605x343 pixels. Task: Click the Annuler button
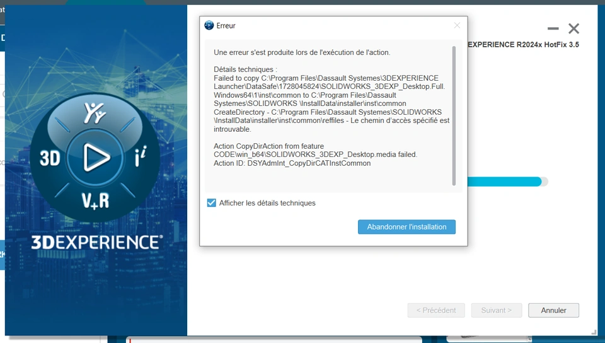point(553,310)
